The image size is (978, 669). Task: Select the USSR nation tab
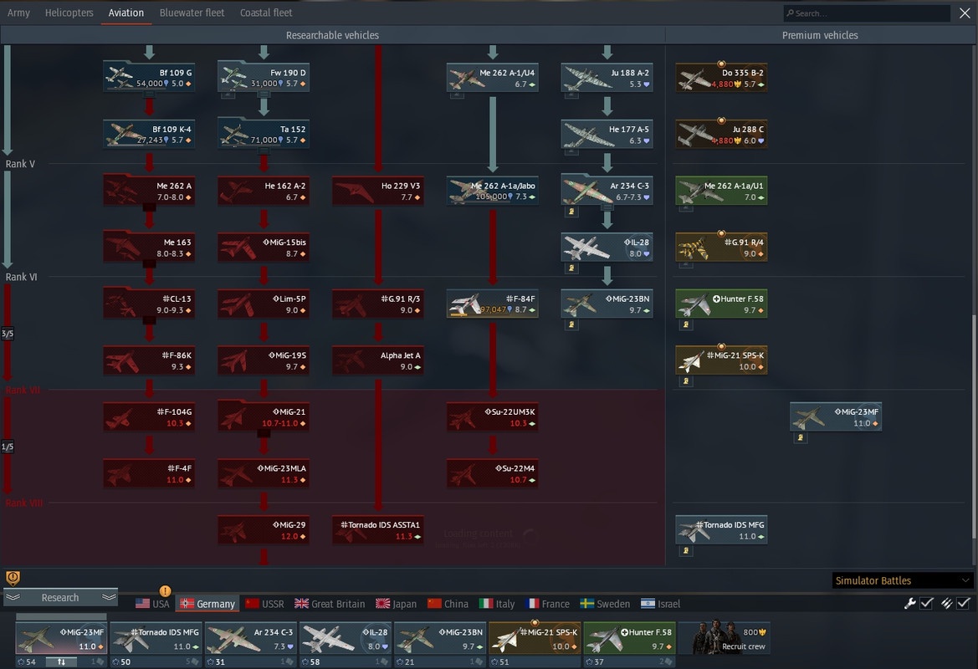tap(264, 604)
